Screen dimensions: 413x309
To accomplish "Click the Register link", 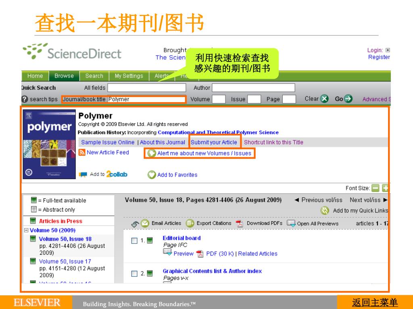I will [379, 57].
